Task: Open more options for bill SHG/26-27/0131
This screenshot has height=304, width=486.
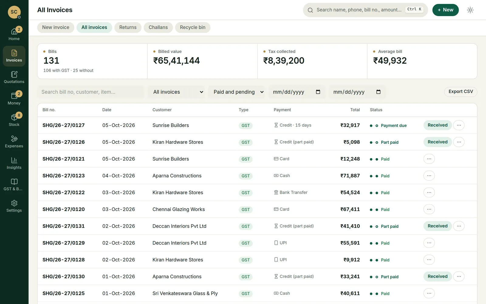Action: (459, 226)
